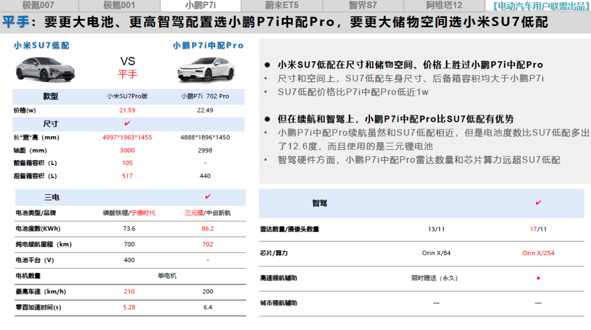Click the 小米SU7低配 car image
The image size is (591, 330).
[45, 69]
